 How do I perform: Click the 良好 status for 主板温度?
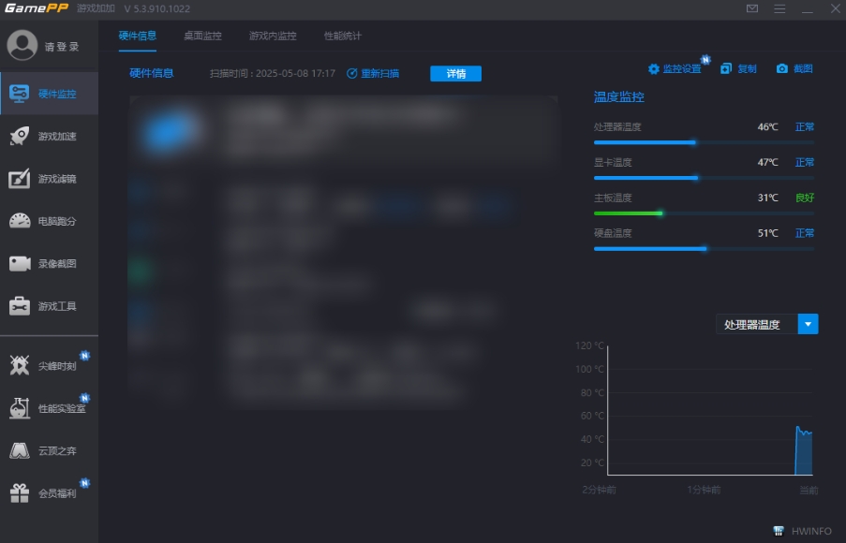point(805,198)
